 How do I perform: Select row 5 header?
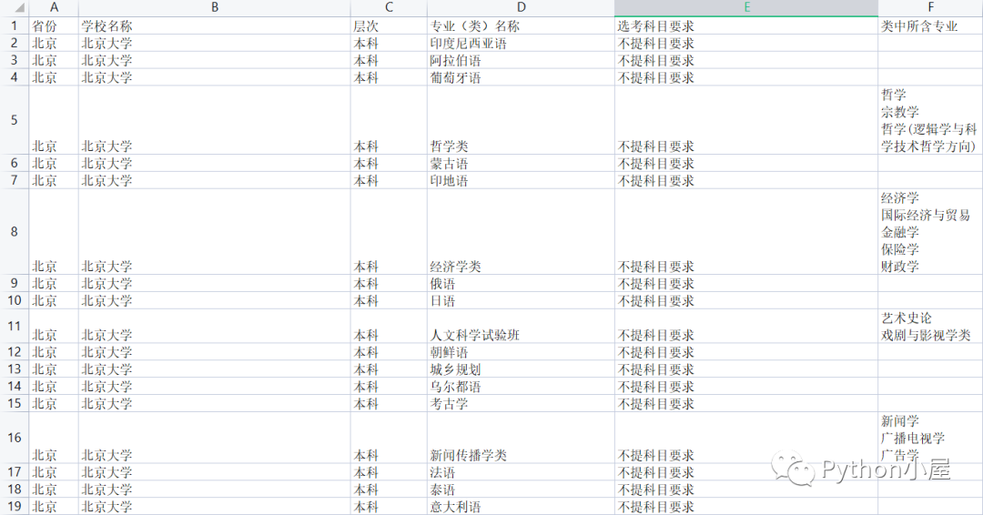coord(14,120)
